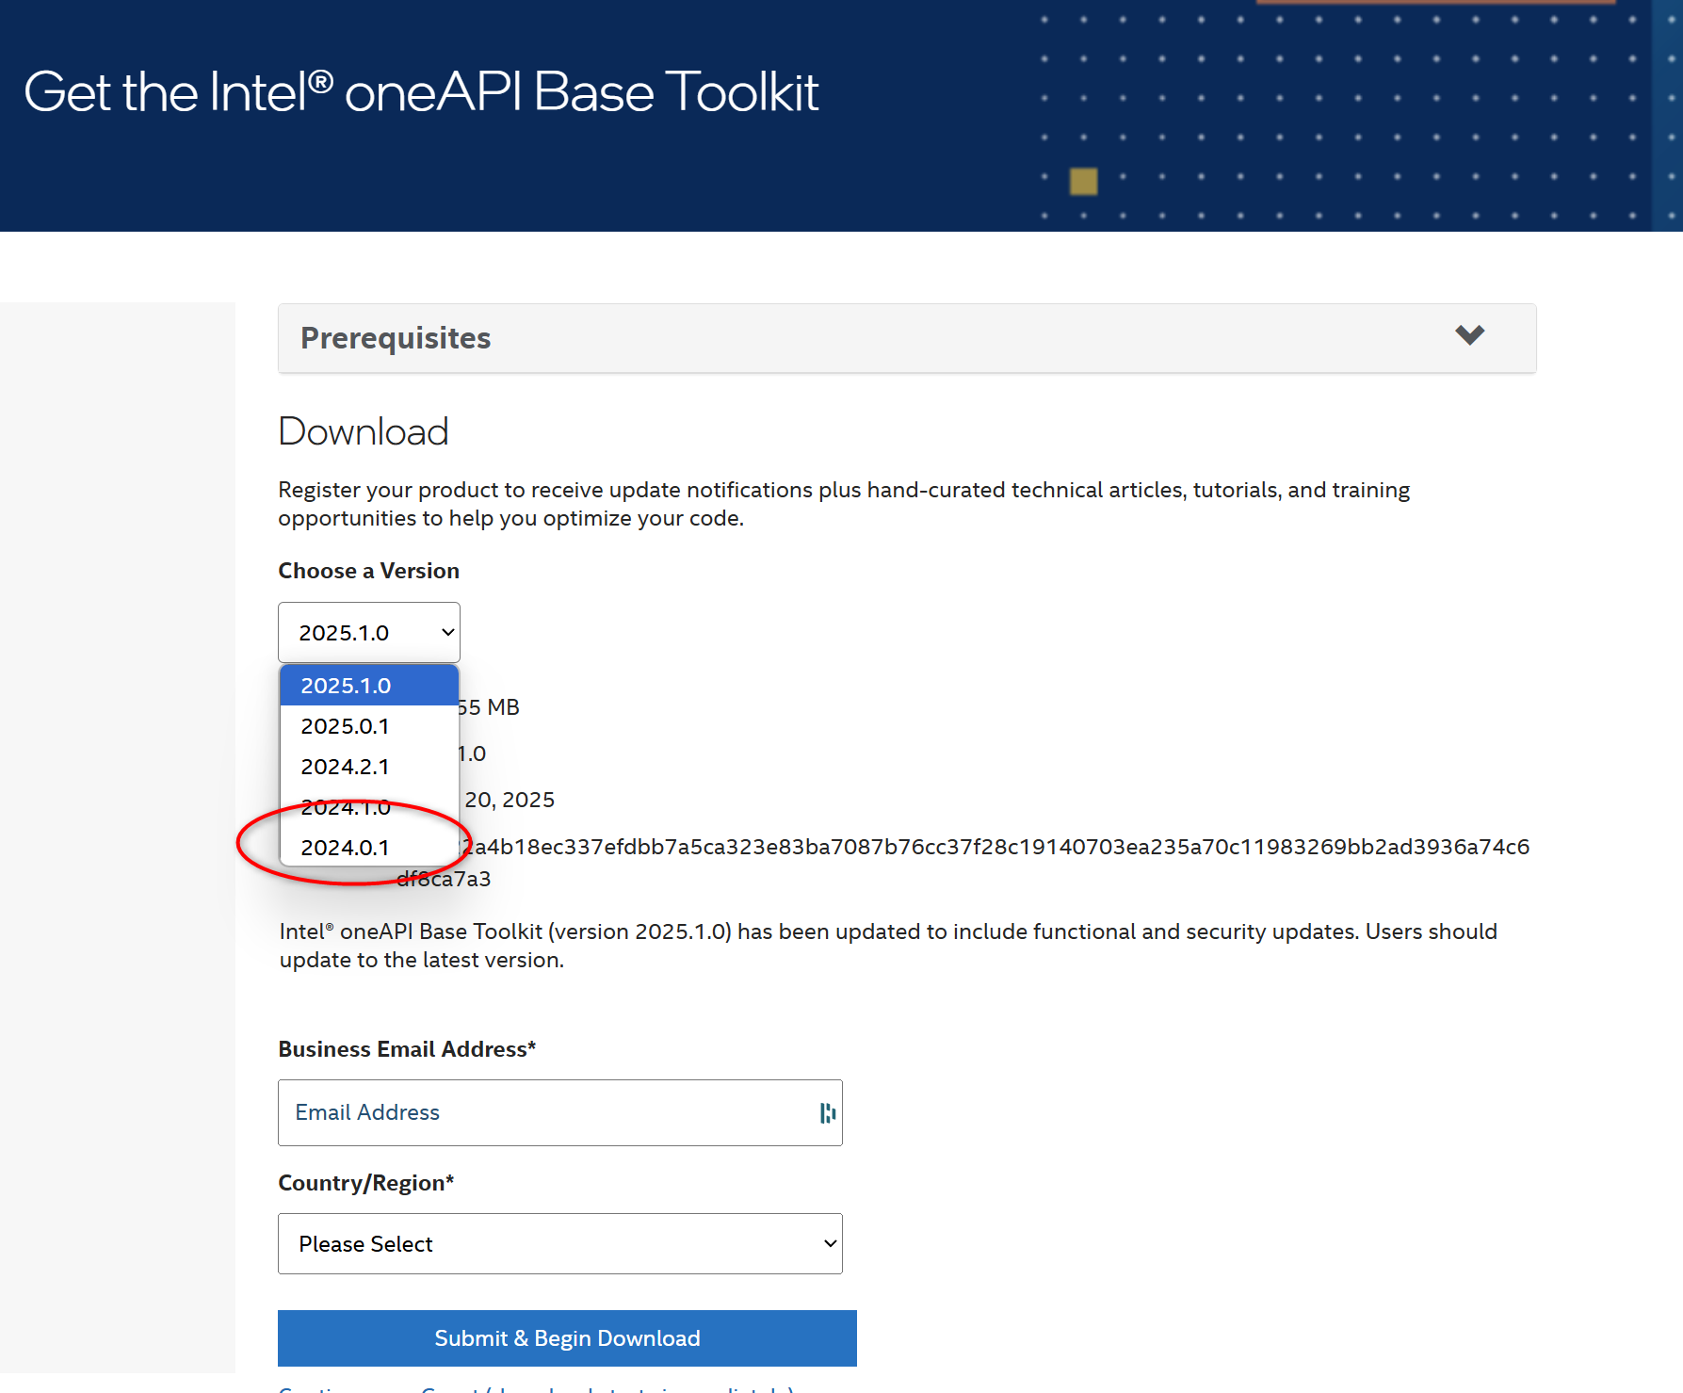Select version 2024.2.1 in list
The height and width of the screenshot is (1393, 1683).
pos(369,767)
